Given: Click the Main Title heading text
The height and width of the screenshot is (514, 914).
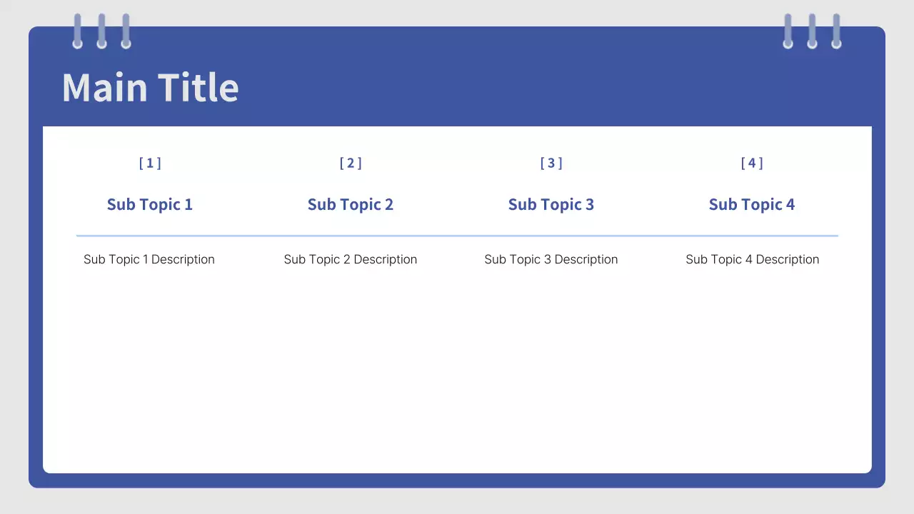Looking at the screenshot, I should (x=150, y=87).
